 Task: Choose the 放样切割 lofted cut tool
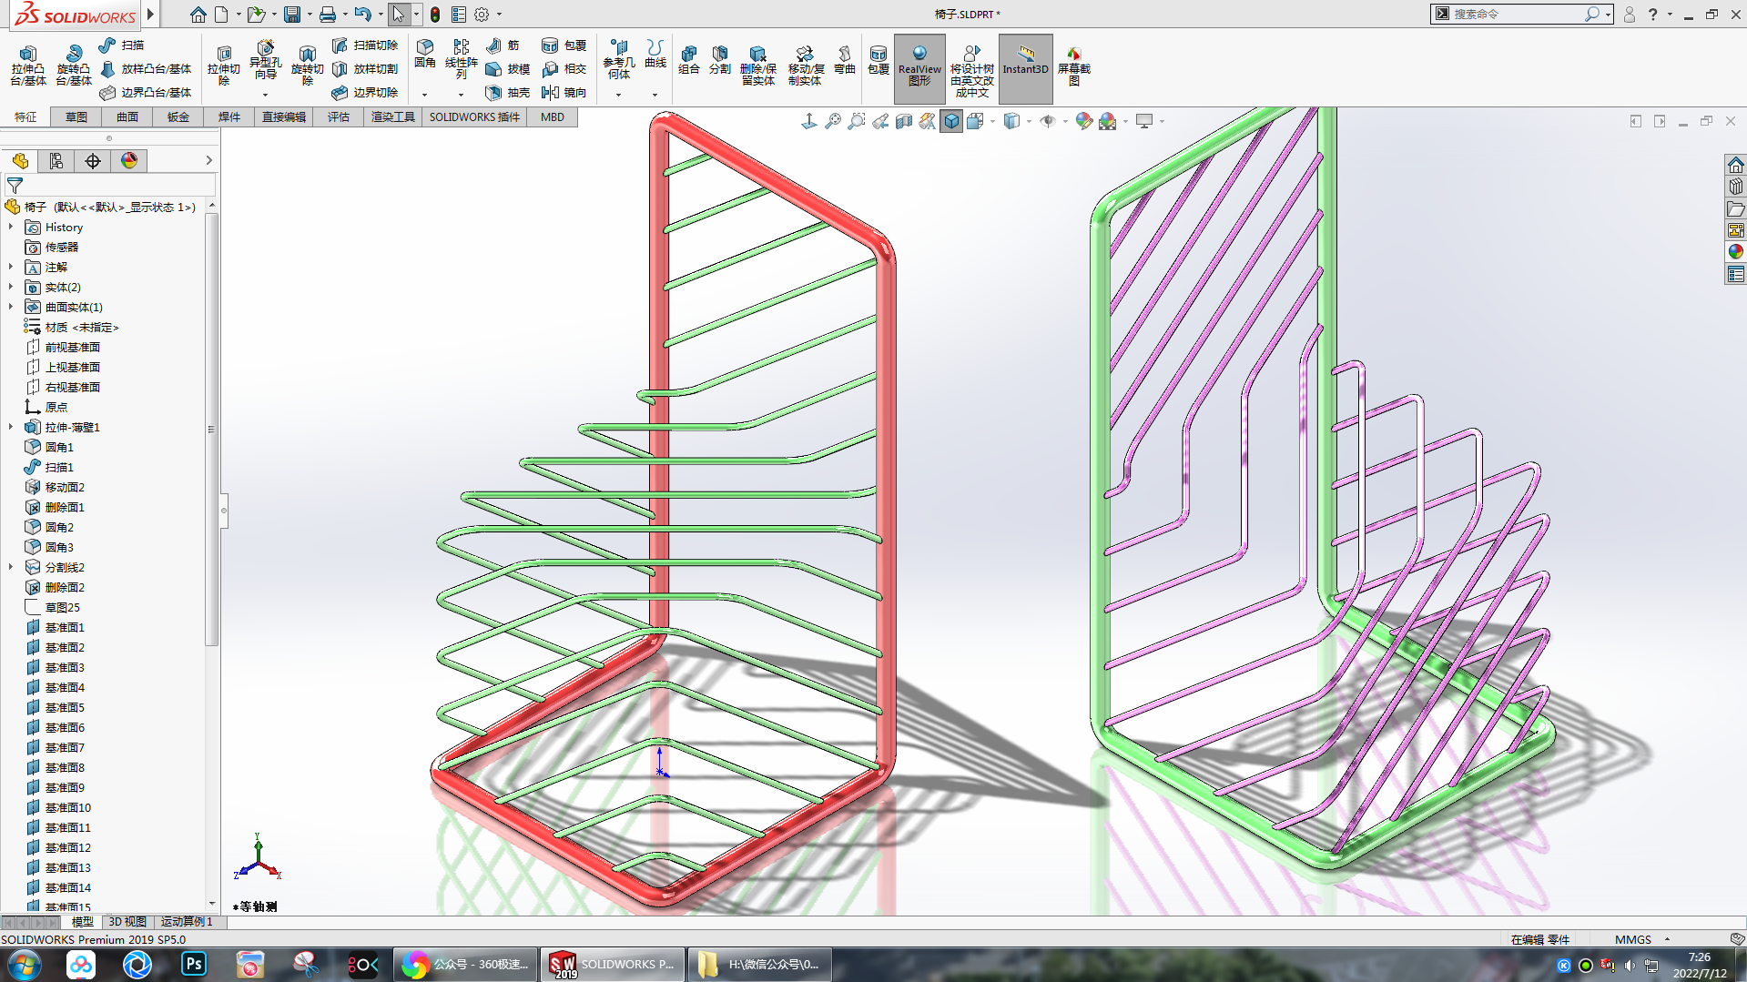[365, 68]
